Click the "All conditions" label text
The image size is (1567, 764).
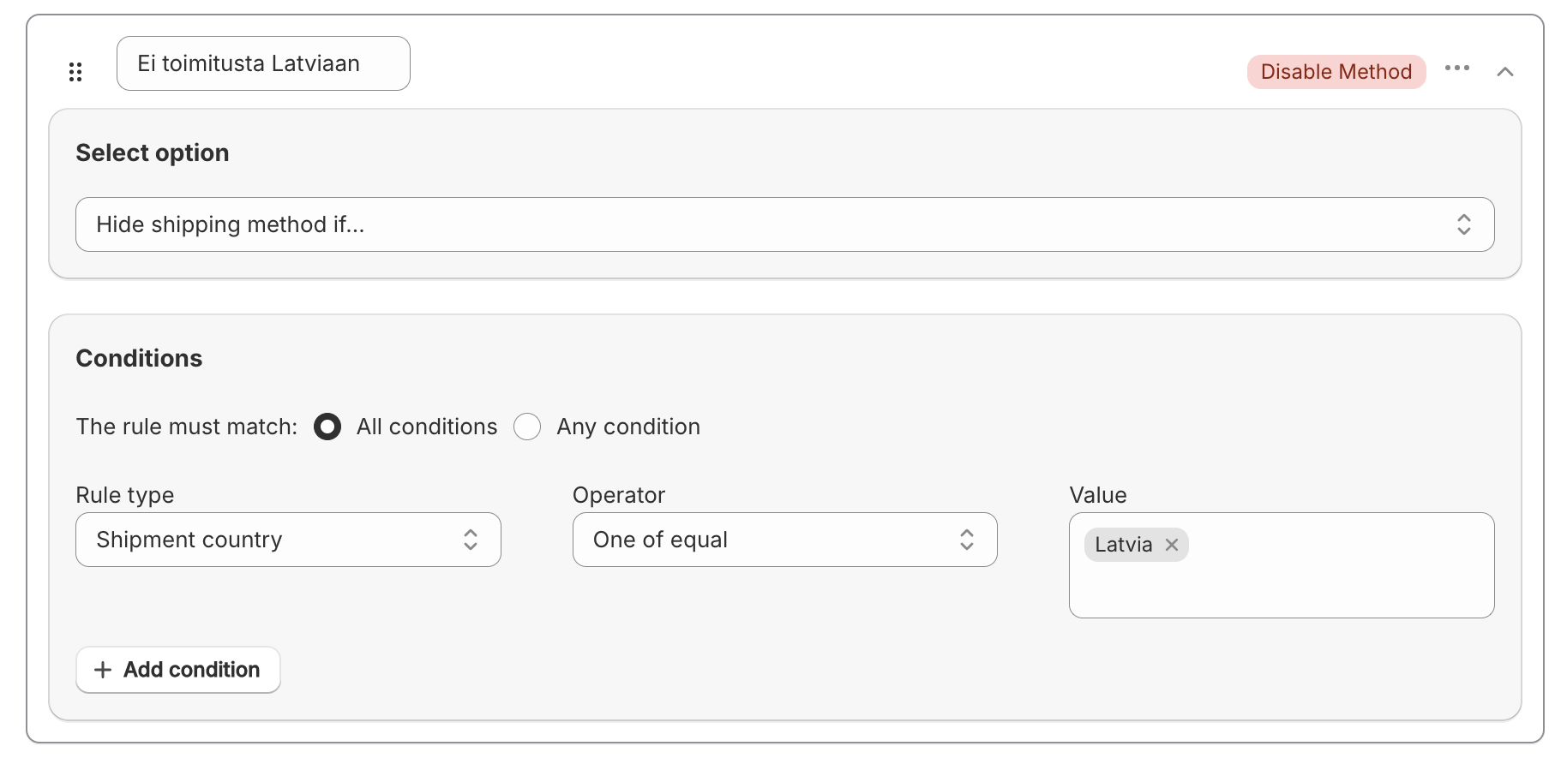point(426,427)
